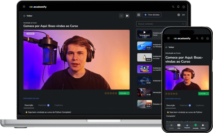This screenshot has width=213, height=133.
Task: Toggle the Concluída lesson status on laptop
Action: click(x=124, y=93)
